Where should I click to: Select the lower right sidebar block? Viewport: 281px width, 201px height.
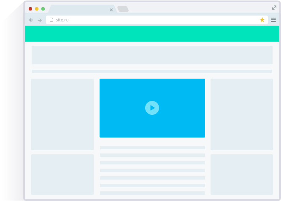tap(241, 174)
